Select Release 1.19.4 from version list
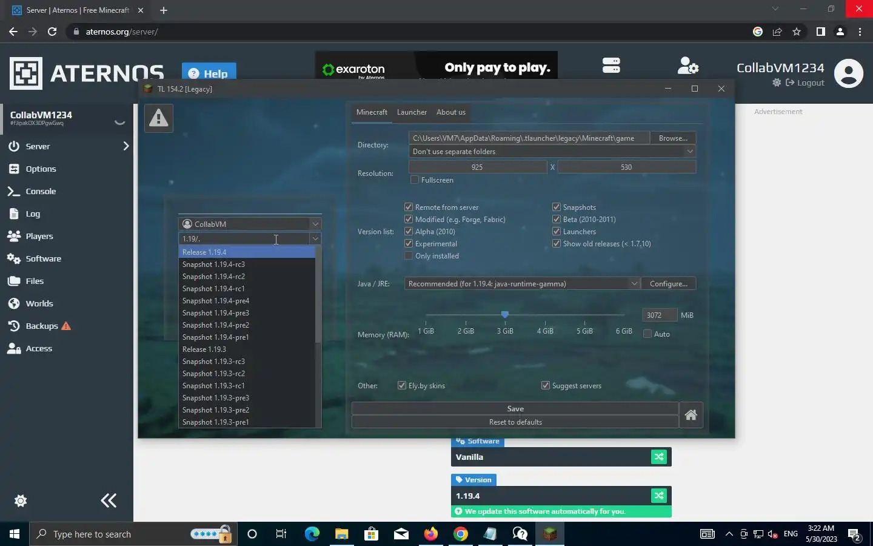 click(x=247, y=252)
